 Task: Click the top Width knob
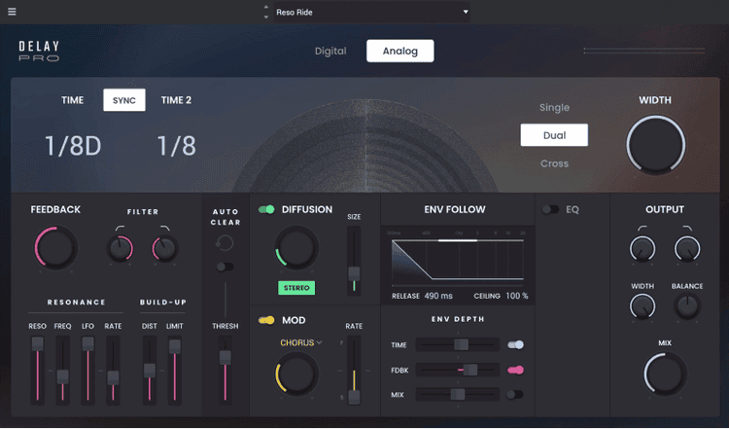(655, 146)
